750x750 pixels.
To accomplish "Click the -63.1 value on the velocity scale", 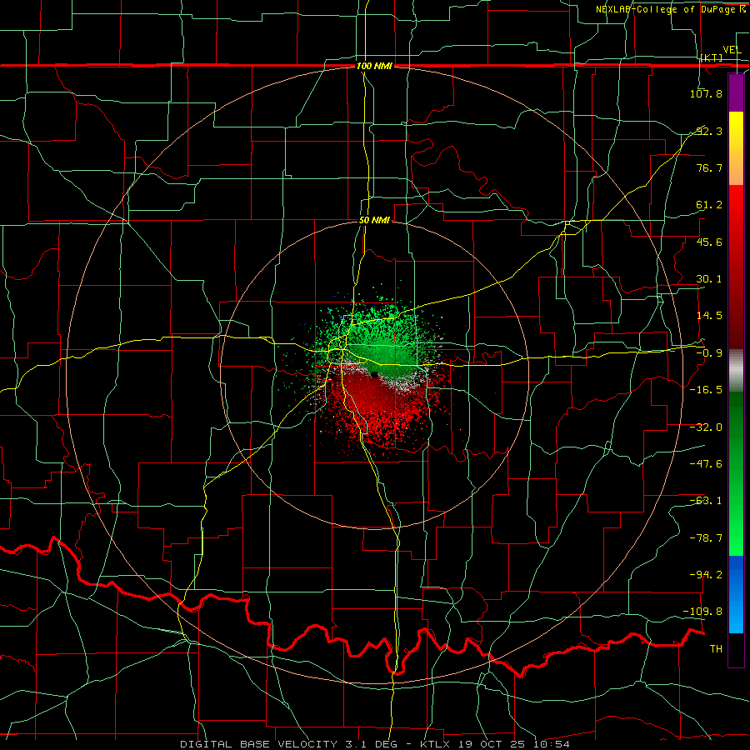I will [706, 501].
